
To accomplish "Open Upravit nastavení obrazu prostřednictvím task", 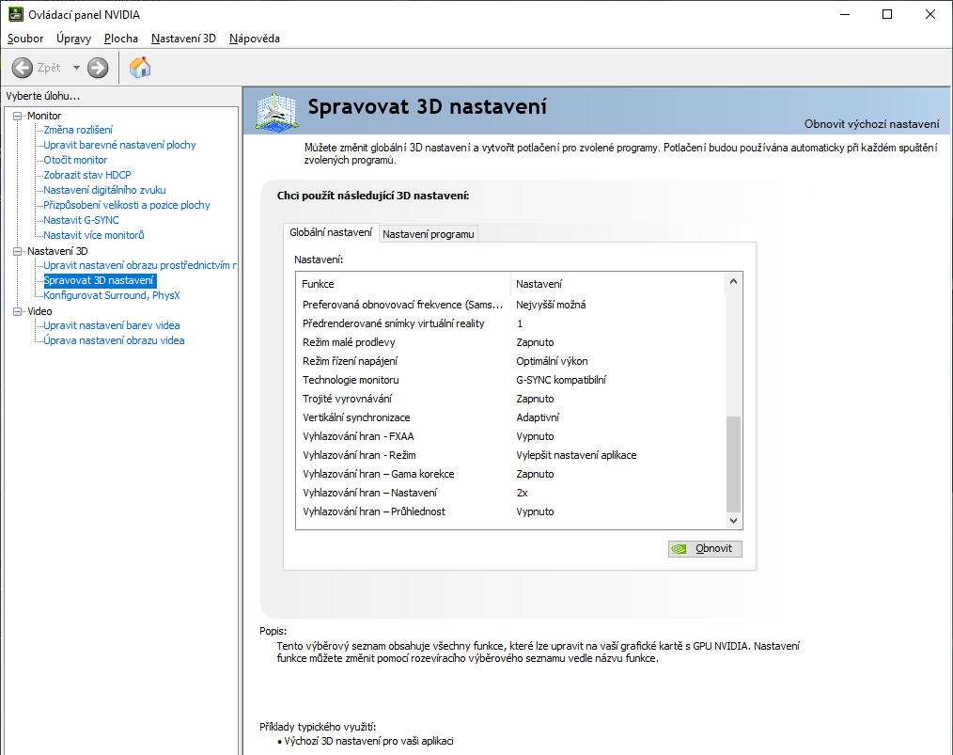I will (x=140, y=265).
